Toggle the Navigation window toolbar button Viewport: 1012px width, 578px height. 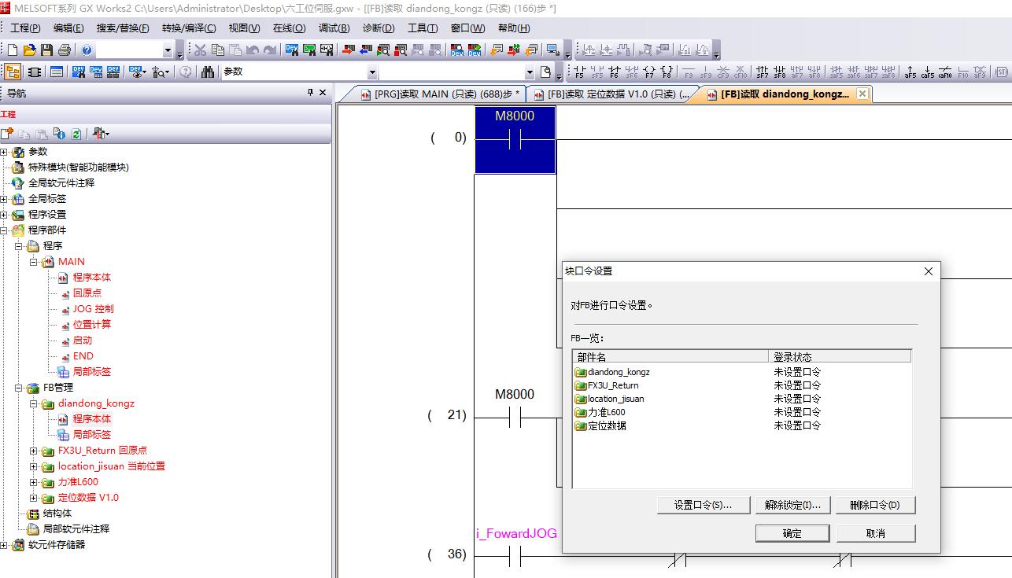click(13, 72)
